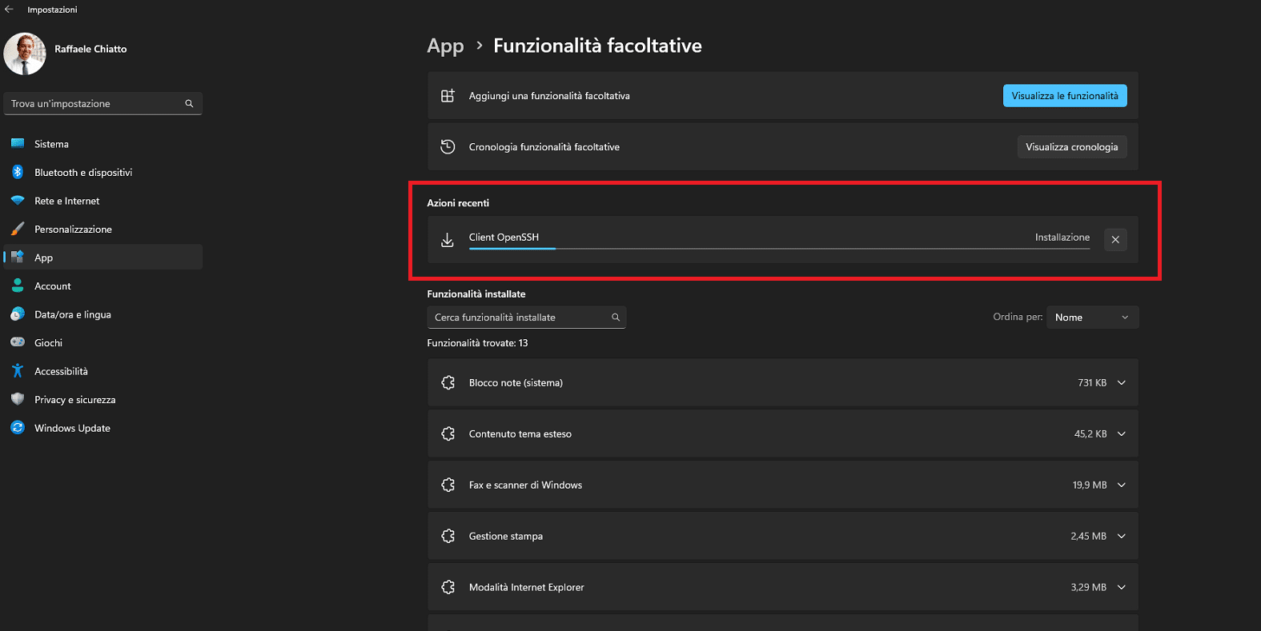1261x631 pixels.
Task: Open the Sistema settings section
Action: click(103, 144)
